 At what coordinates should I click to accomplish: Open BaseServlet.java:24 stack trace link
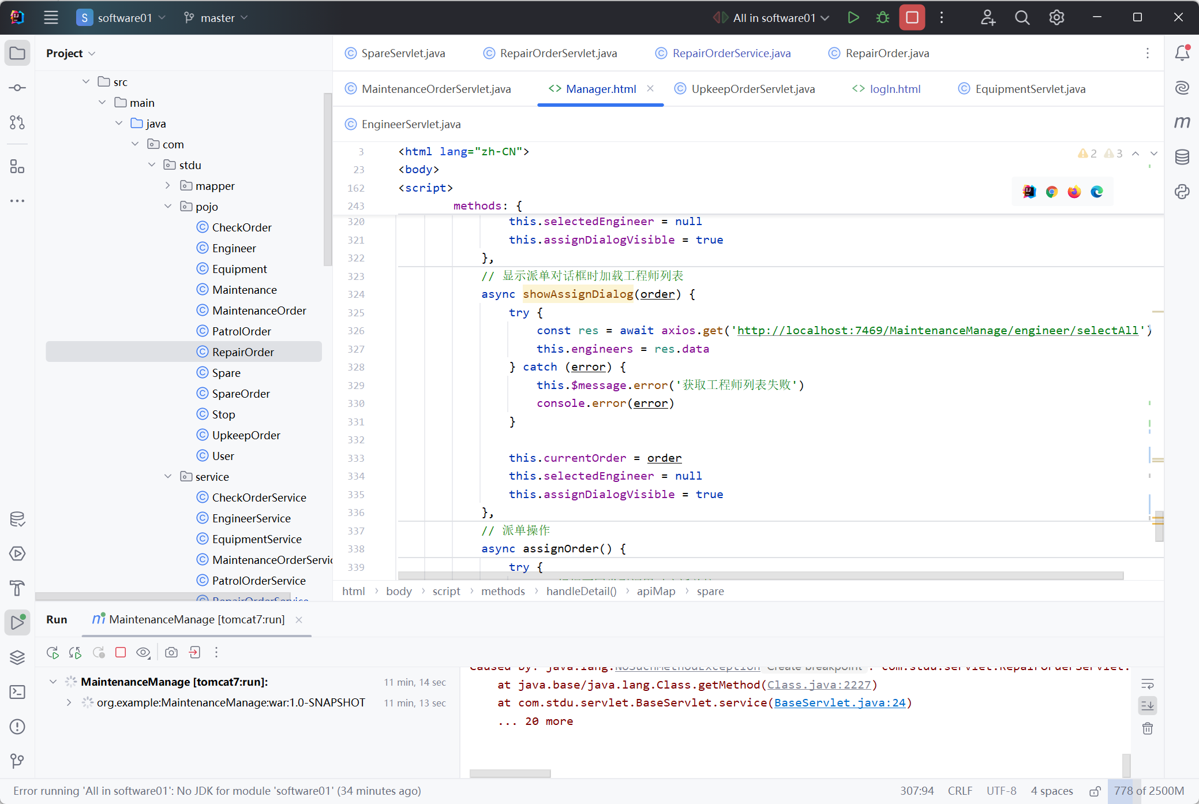tap(840, 702)
